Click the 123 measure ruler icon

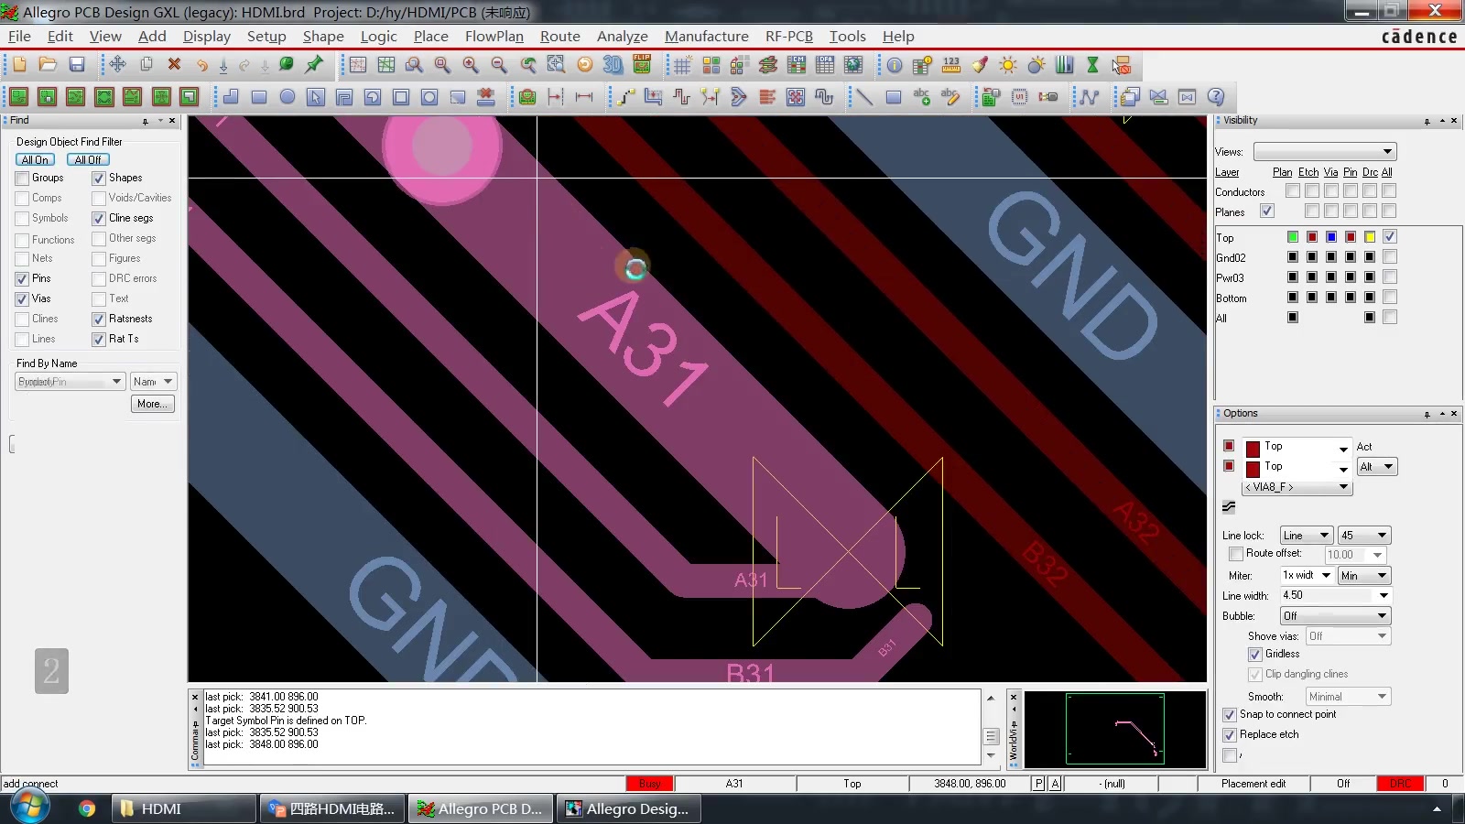pyautogui.click(x=951, y=65)
